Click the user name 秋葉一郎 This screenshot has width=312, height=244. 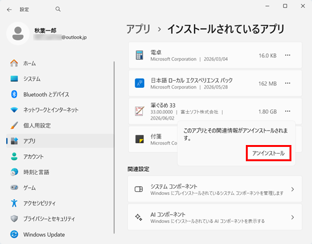46,30
